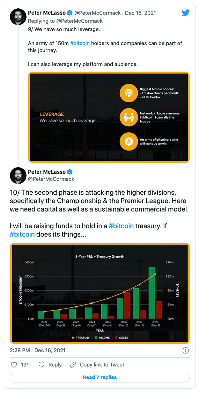The image size is (199, 393).
Task: Like the tweet with heart icon
Action: click(14, 364)
